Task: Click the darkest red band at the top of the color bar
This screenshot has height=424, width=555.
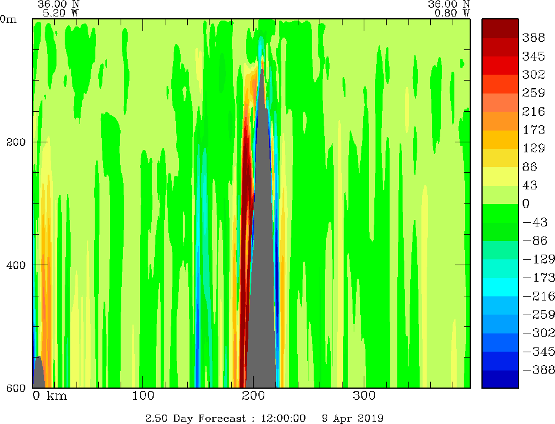Action: (500, 28)
